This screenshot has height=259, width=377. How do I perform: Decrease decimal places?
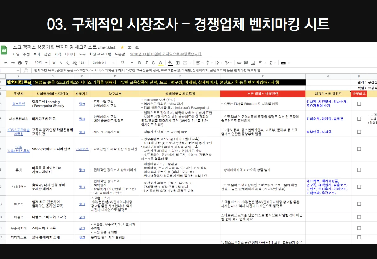coord(67,63)
